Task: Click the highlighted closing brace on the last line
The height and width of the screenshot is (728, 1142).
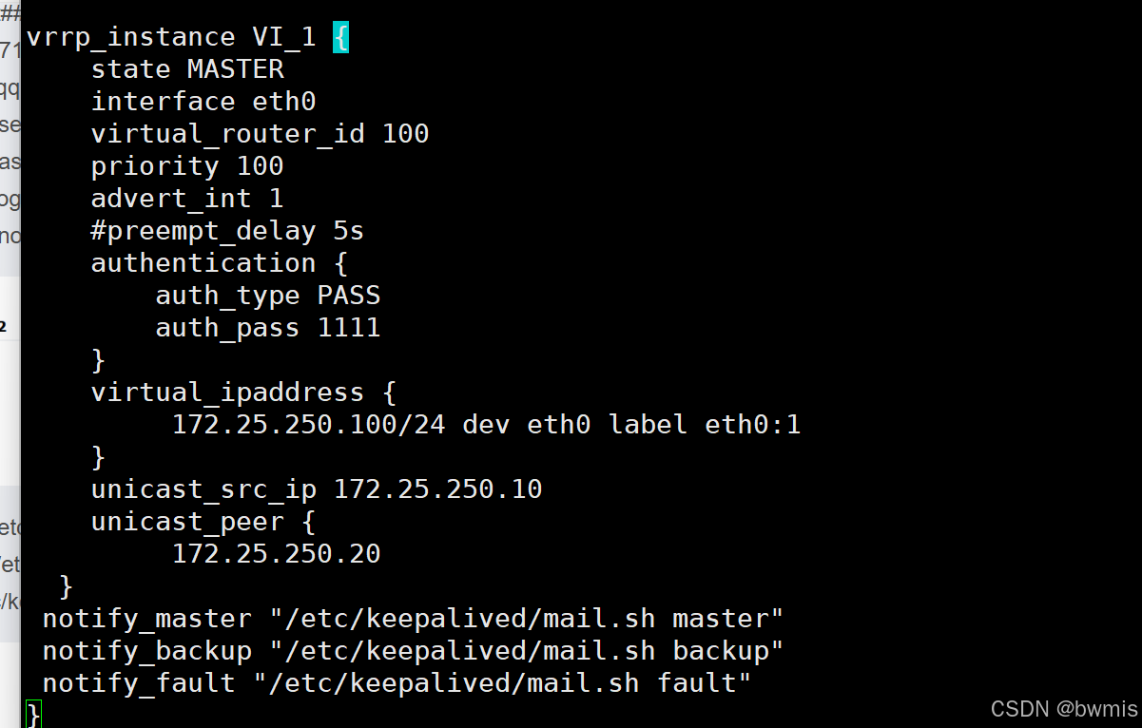Action: [x=33, y=715]
